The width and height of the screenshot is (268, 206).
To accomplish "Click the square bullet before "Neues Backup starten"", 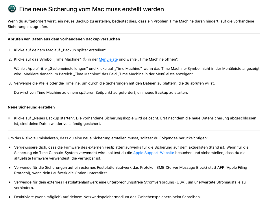I will tap(9, 118).
